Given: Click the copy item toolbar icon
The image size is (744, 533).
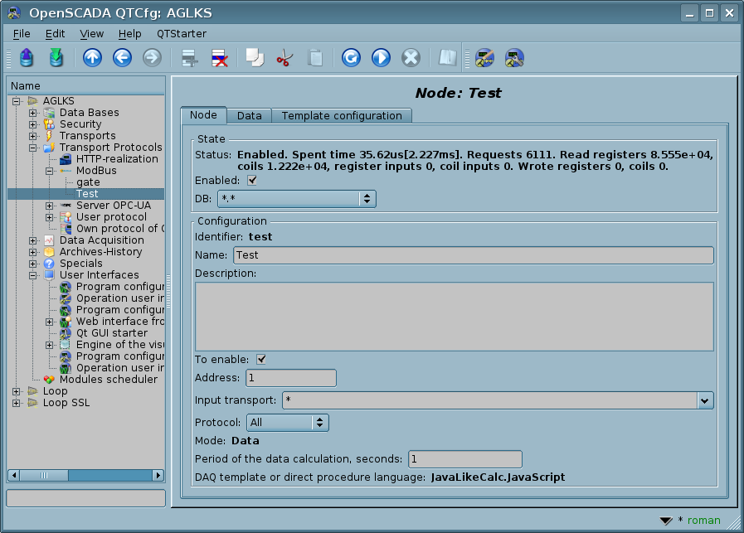Looking at the screenshot, I should tap(255, 58).
